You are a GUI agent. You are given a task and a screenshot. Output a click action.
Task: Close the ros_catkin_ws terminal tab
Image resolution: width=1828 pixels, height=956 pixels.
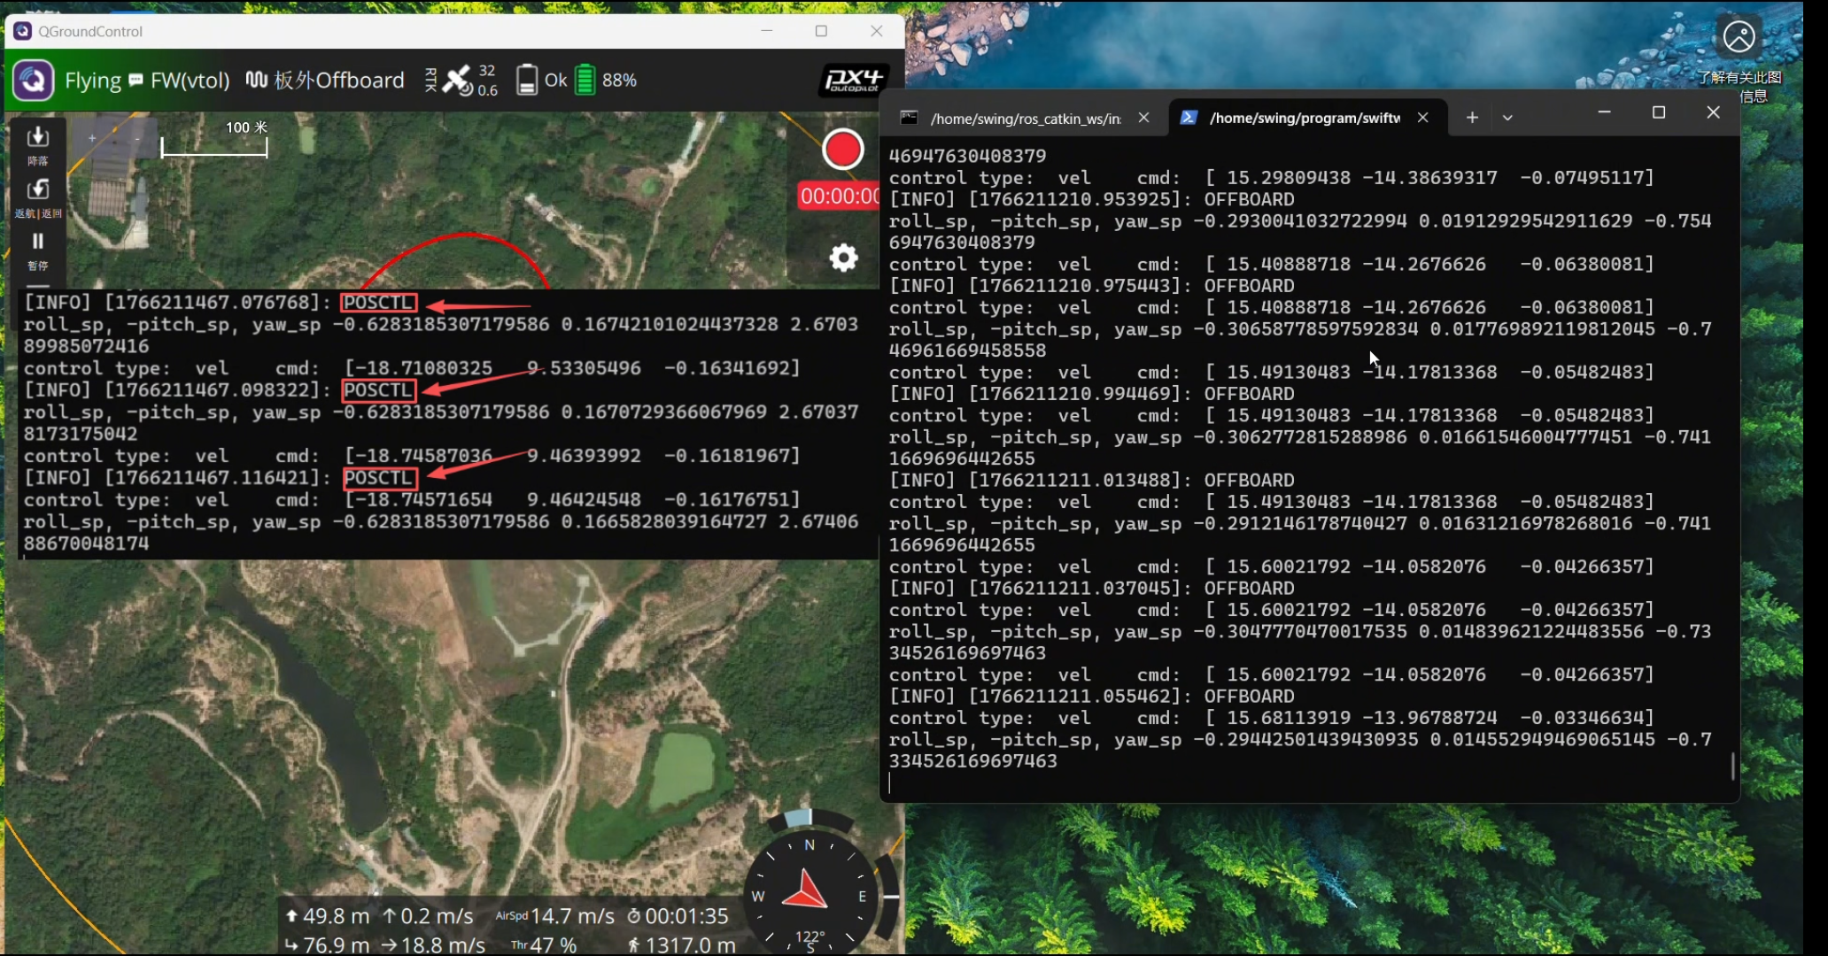coord(1143,118)
